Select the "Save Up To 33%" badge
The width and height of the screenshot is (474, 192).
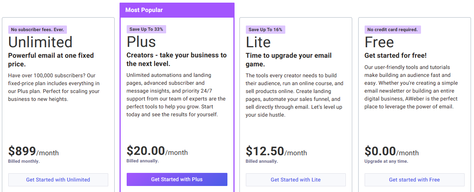(146, 29)
